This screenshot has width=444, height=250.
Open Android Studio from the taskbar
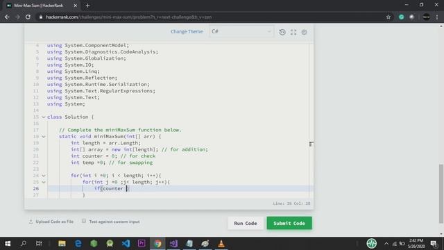pyautogui.click(x=110, y=244)
